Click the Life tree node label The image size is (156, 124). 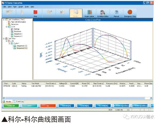(12, 41)
